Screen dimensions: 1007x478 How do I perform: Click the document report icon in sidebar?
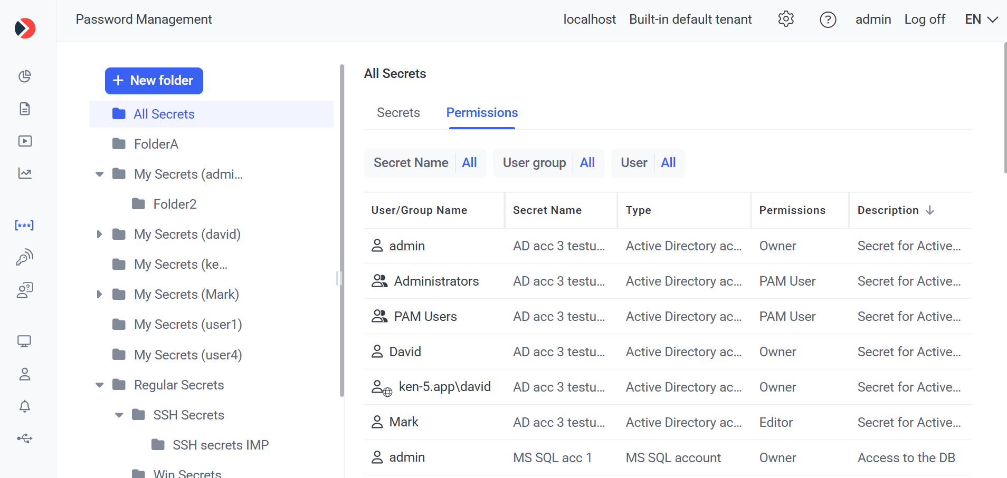point(25,109)
